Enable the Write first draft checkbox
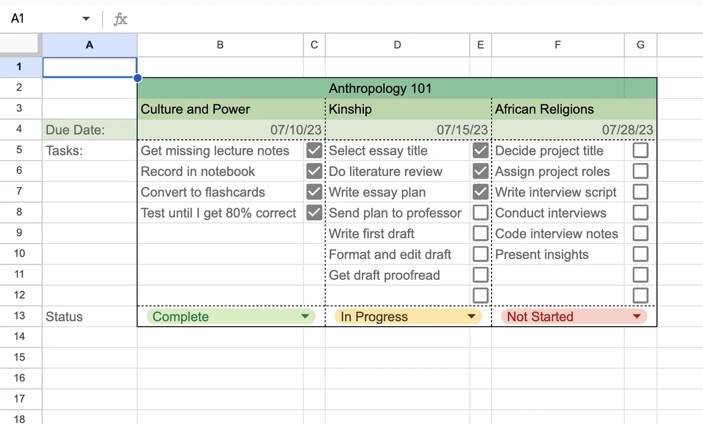Image resolution: width=703 pixels, height=424 pixels. 480,233
